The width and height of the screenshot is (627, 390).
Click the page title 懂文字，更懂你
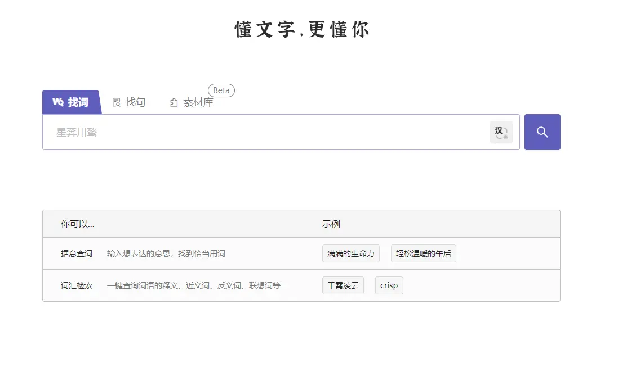[301, 30]
